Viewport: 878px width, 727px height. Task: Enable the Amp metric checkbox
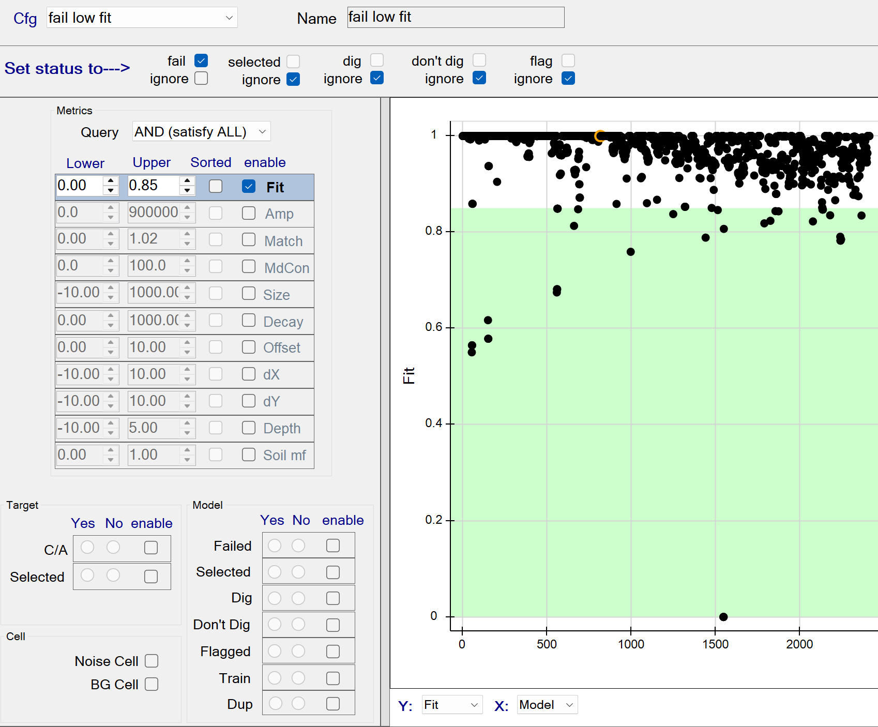(x=249, y=213)
